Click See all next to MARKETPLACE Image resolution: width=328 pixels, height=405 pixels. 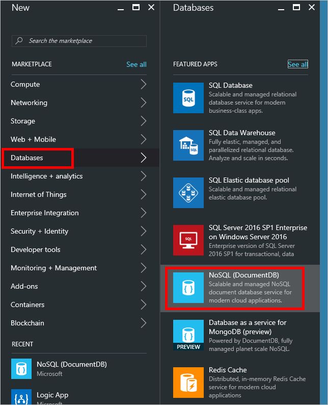(x=136, y=64)
